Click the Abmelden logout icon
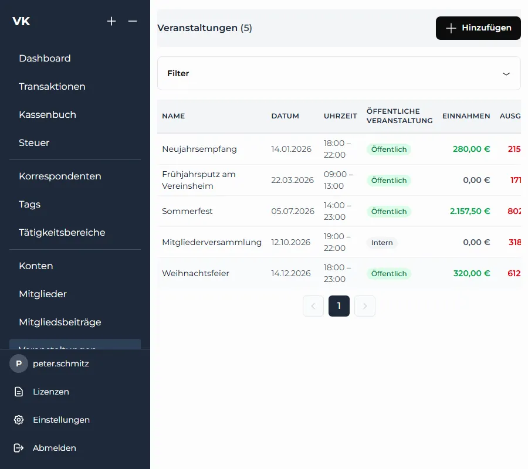The height and width of the screenshot is (469, 528). (19, 448)
